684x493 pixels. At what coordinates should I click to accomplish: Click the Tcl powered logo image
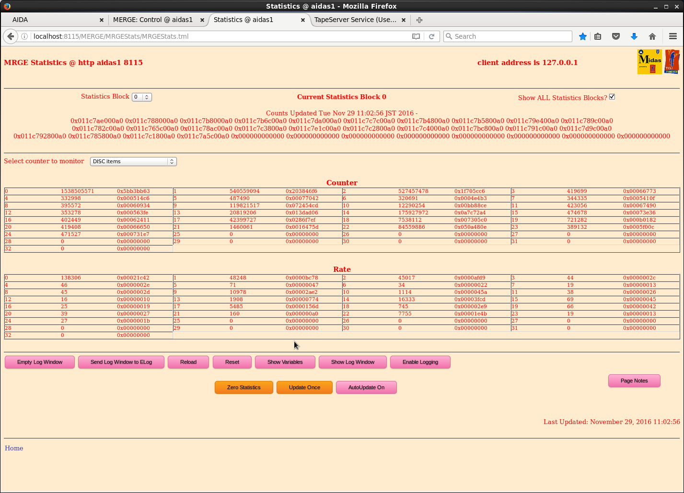[x=672, y=62]
